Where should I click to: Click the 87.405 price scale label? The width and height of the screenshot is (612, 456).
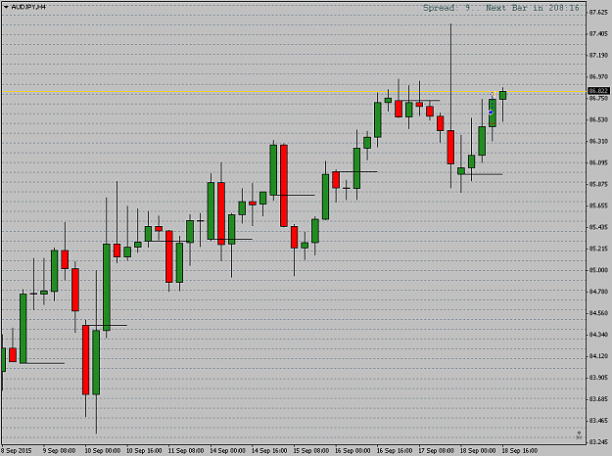click(598, 34)
